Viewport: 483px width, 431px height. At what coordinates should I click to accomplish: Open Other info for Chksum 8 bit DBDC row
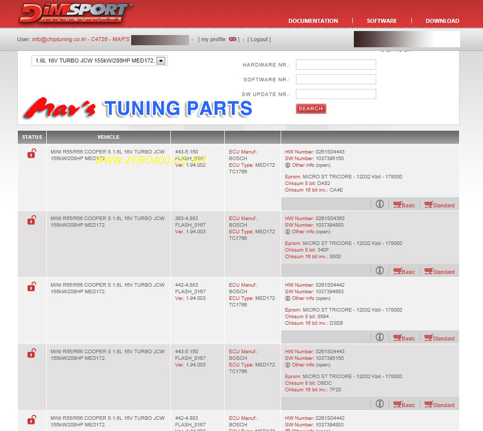click(x=308, y=365)
